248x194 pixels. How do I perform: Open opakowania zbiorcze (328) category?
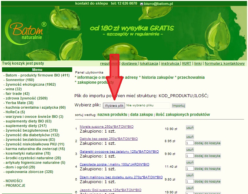click(x=29, y=172)
